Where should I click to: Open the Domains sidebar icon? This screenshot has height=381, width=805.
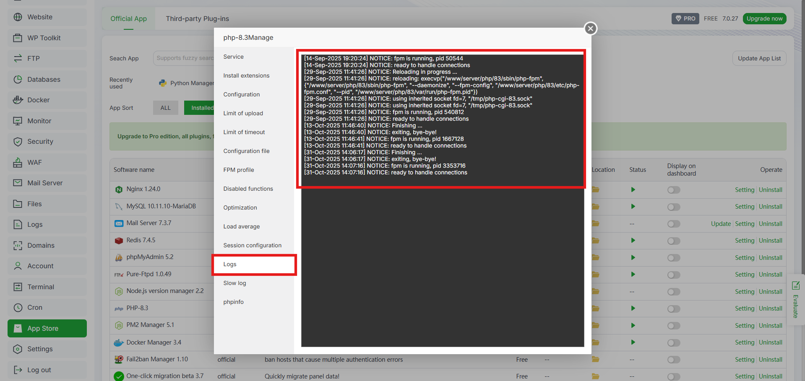tap(18, 245)
